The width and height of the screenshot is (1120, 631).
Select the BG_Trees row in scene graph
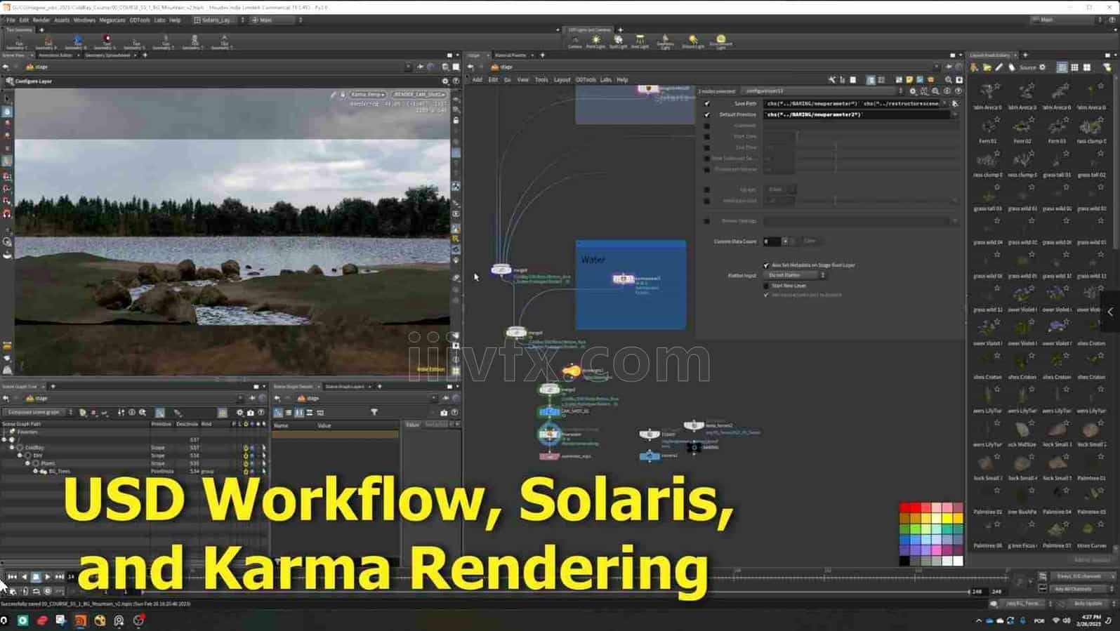click(133, 472)
